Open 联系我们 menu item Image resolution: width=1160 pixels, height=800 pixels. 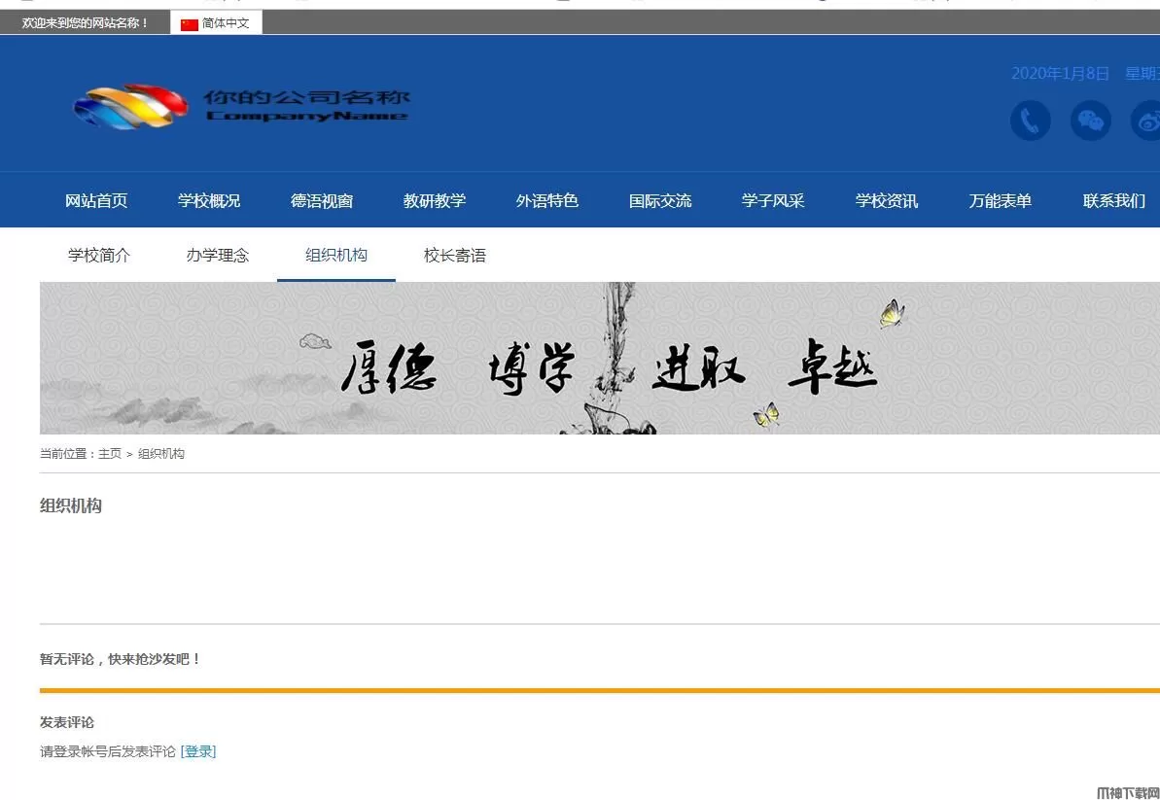click(x=1113, y=200)
